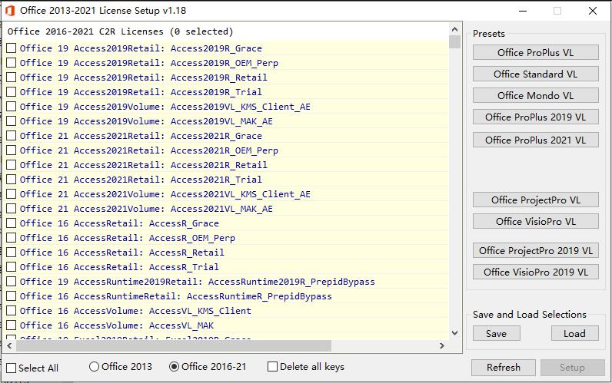Check Office 21 Access2021VL_MAK_AE license
This screenshot has height=383, width=612.
click(x=12, y=209)
